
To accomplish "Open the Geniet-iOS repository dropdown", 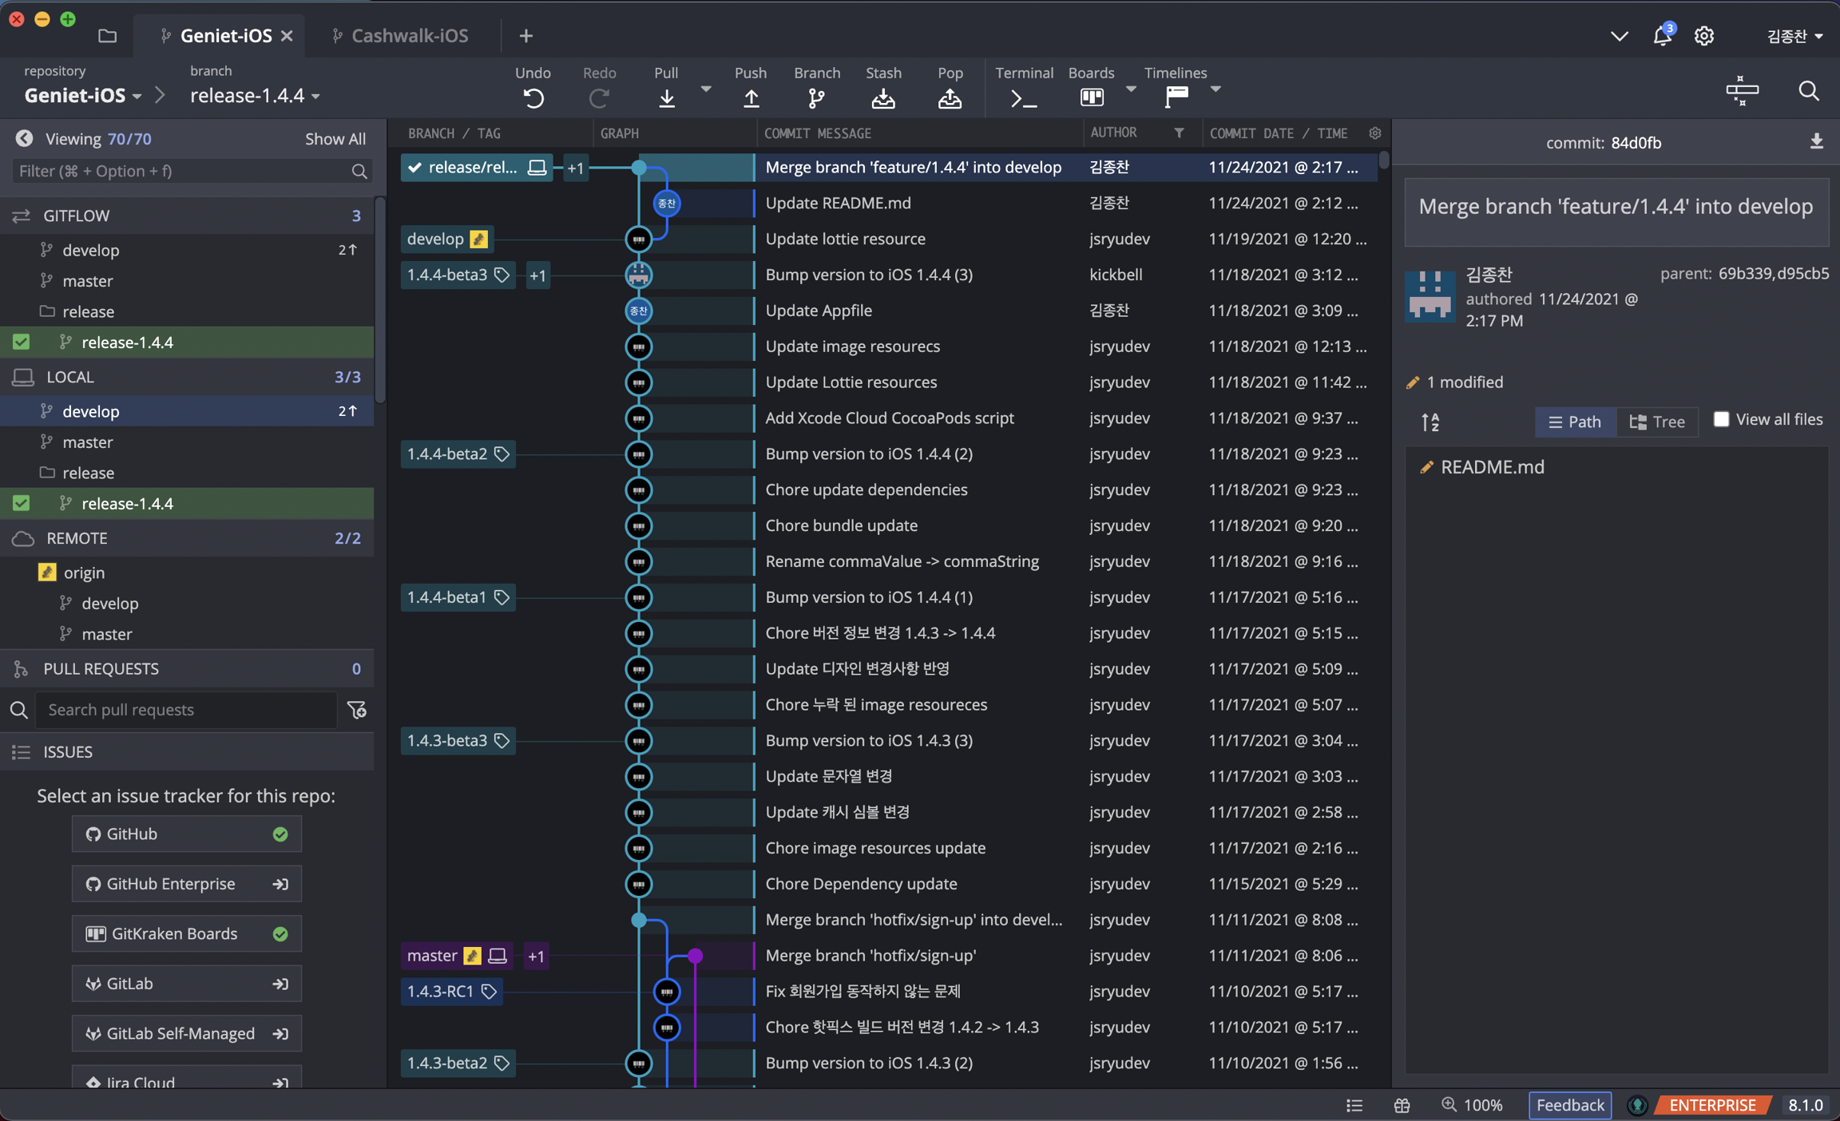I will 83,96.
